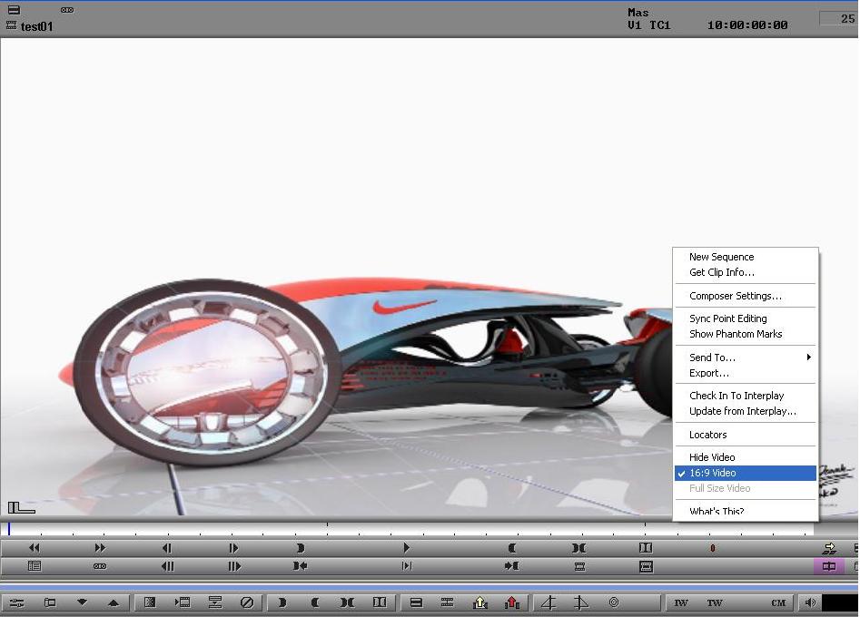The image size is (860, 617).
Task: Click the Focus icon beside the timeline sliders button
Action: (x=50, y=602)
